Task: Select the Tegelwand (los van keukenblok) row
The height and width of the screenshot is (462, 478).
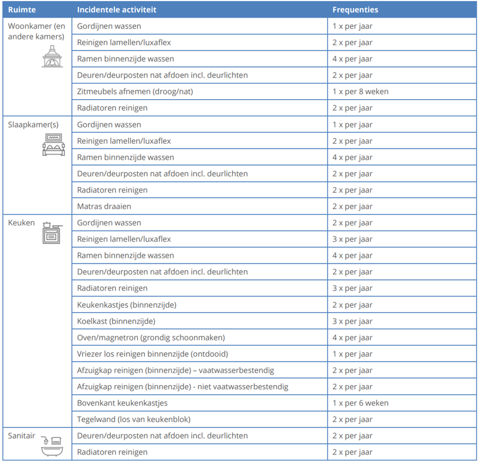Action: (134, 420)
